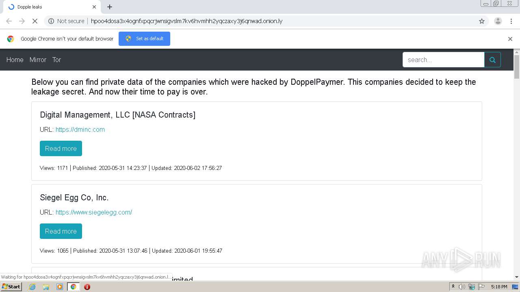Click scrollbar up arrow
This screenshot has width=520, height=292.
point(517,52)
